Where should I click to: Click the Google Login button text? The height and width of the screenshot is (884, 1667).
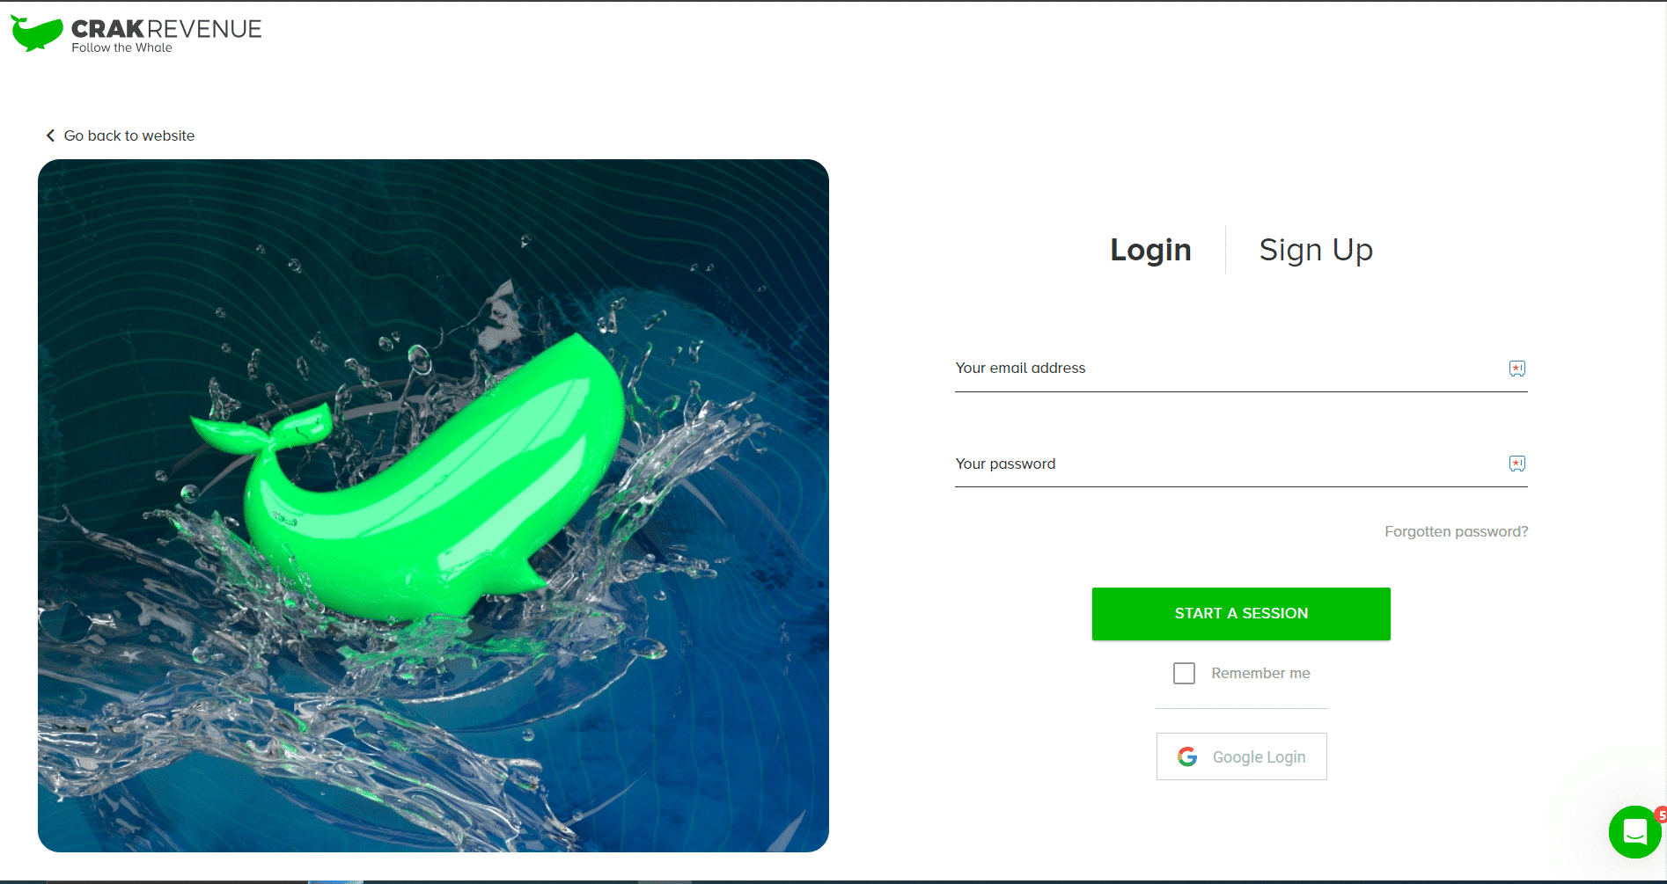point(1259,757)
